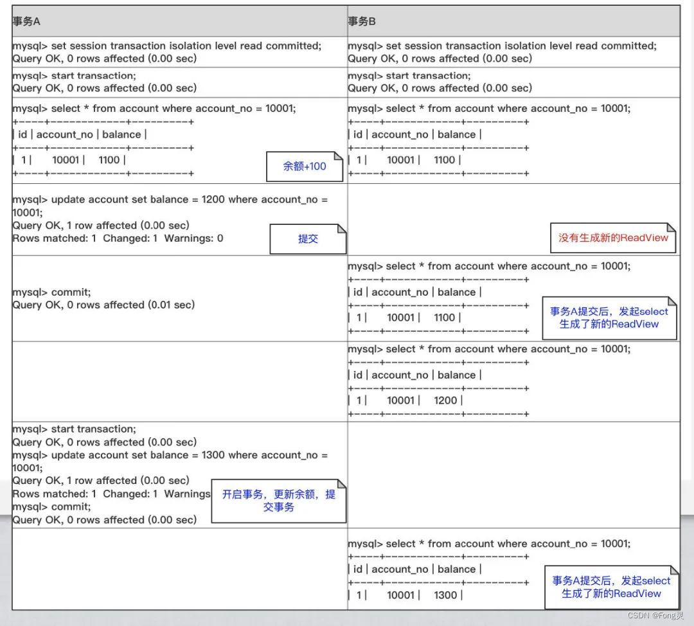Click the red 没有生成新的ReadView note
Image resolution: width=694 pixels, height=626 pixels.
(x=613, y=238)
